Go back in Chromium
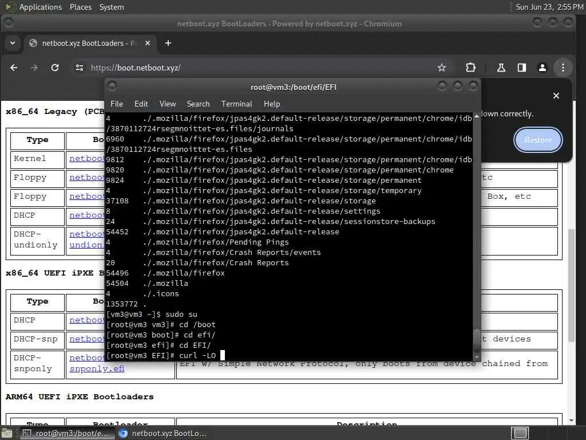Viewport: 586px width, 440px height. pos(14,68)
